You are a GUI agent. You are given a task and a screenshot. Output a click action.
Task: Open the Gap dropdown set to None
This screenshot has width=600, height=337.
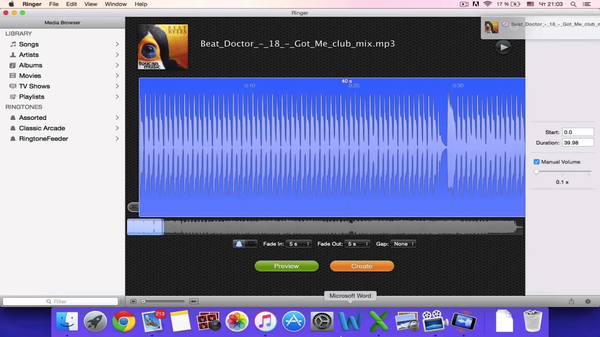(404, 244)
